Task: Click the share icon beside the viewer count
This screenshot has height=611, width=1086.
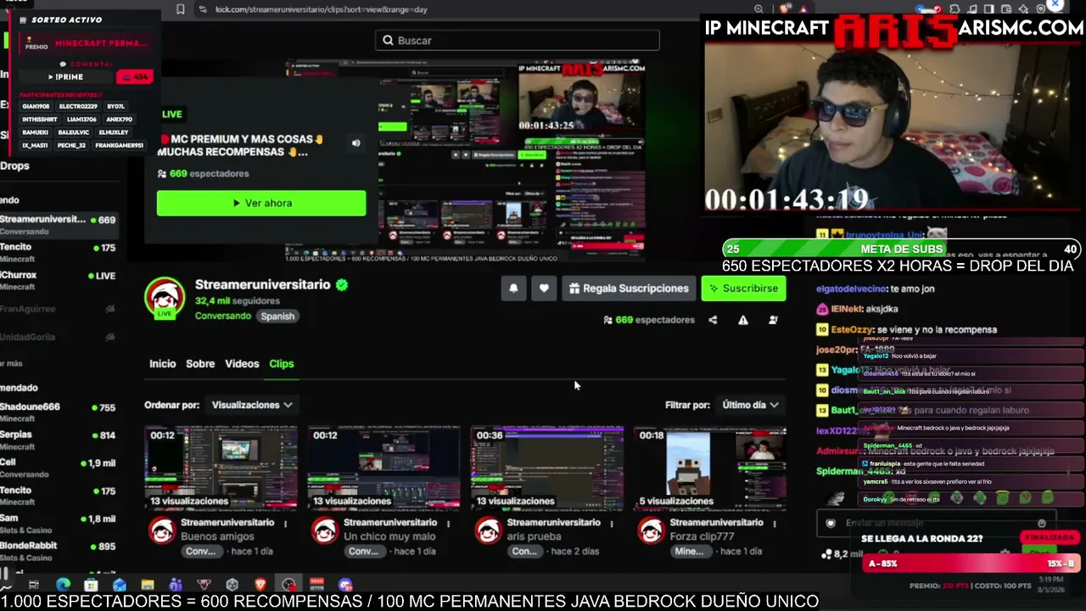Action: tap(713, 320)
